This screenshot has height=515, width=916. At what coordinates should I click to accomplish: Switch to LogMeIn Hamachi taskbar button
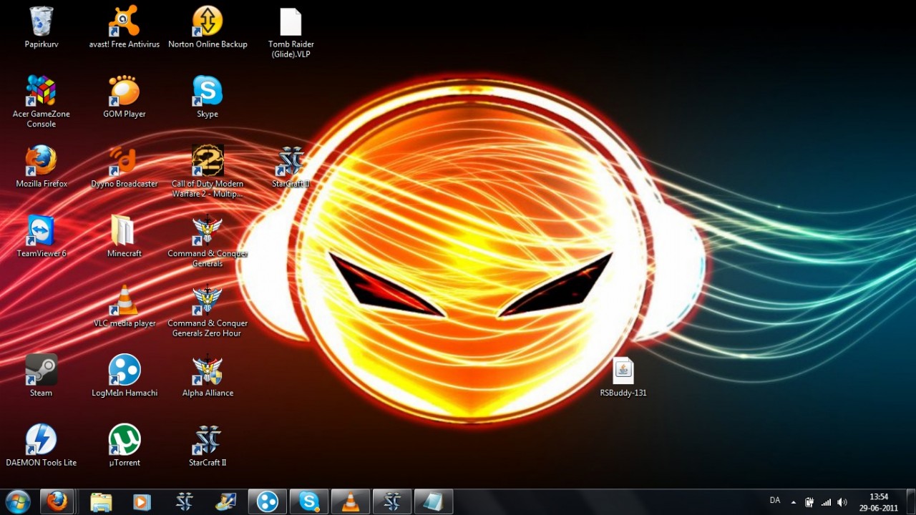pyautogui.click(x=268, y=501)
